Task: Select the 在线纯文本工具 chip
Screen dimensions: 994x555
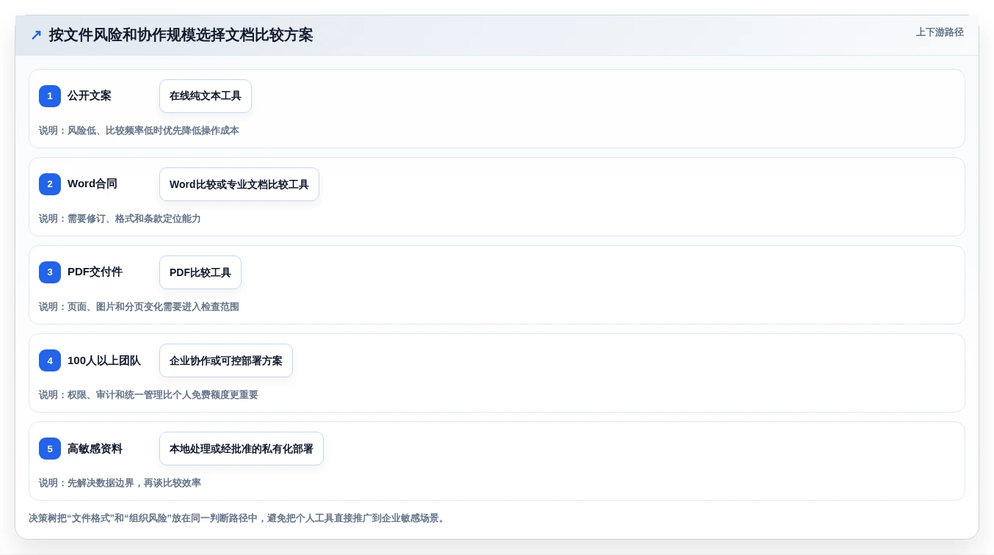Action: click(206, 96)
